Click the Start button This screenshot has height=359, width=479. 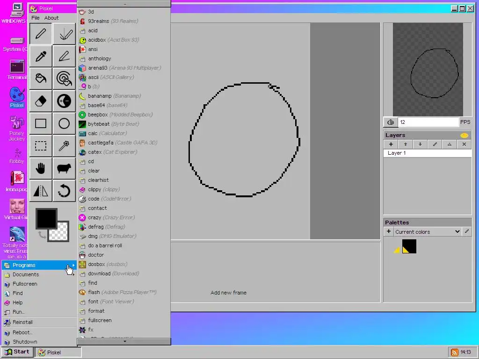tap(17, 352)
